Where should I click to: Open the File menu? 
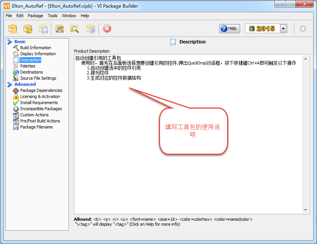point(9,16)
